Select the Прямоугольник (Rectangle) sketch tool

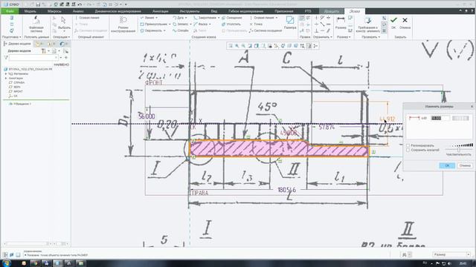tap(154, 24)
